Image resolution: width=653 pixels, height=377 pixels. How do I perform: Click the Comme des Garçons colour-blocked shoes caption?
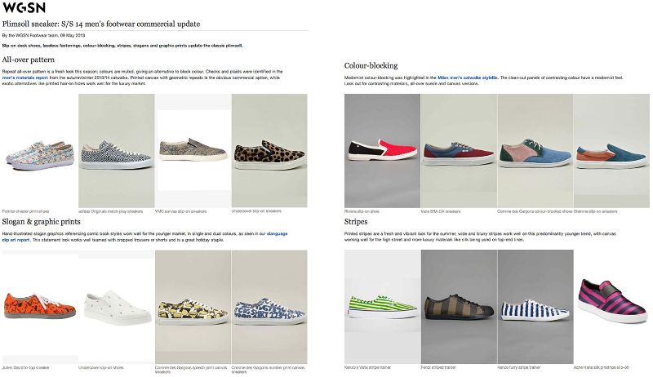click(535, 211)
